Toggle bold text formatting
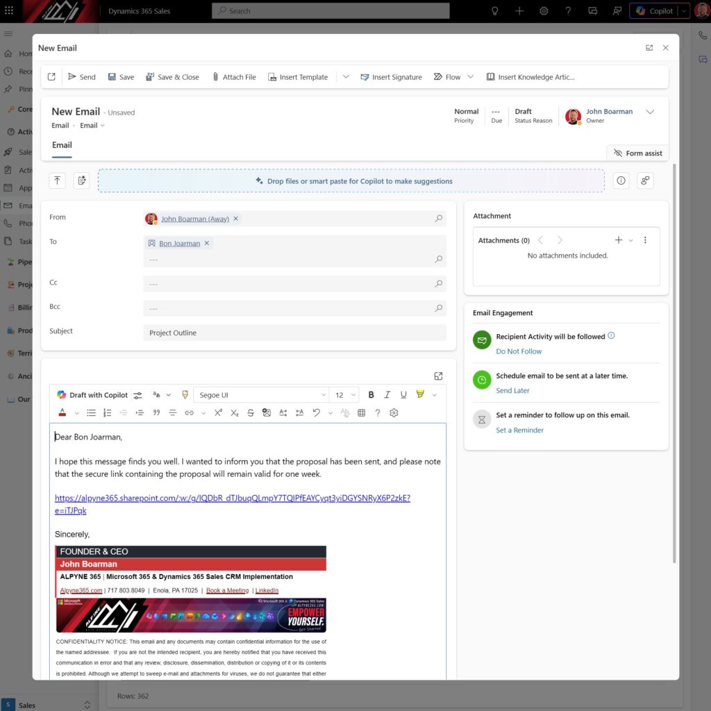 pyautogui.click(x=371, y=394)
